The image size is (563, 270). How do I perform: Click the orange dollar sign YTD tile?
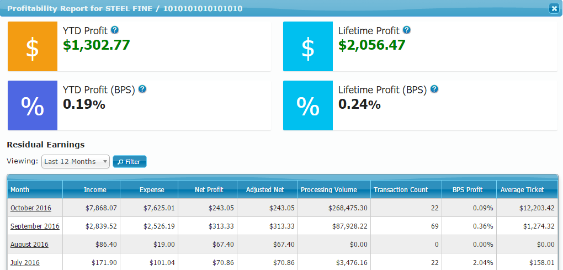click(x=33, y=46)
